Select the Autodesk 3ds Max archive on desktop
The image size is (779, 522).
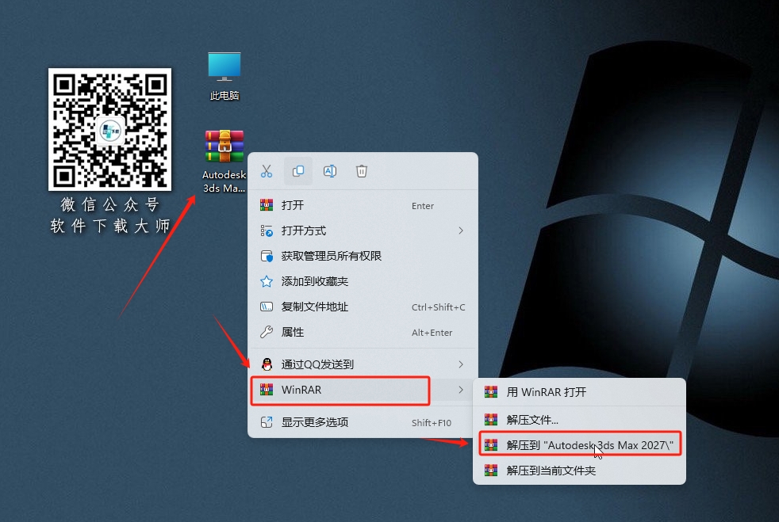(x=223, y=147)
